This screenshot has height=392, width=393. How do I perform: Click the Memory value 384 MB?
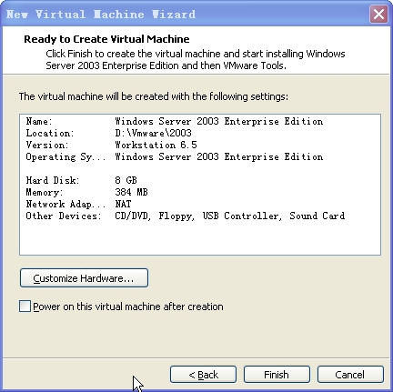(131, 192)
